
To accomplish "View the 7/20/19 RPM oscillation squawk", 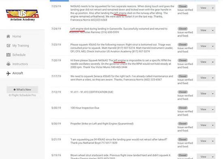I will click(204, 62).
